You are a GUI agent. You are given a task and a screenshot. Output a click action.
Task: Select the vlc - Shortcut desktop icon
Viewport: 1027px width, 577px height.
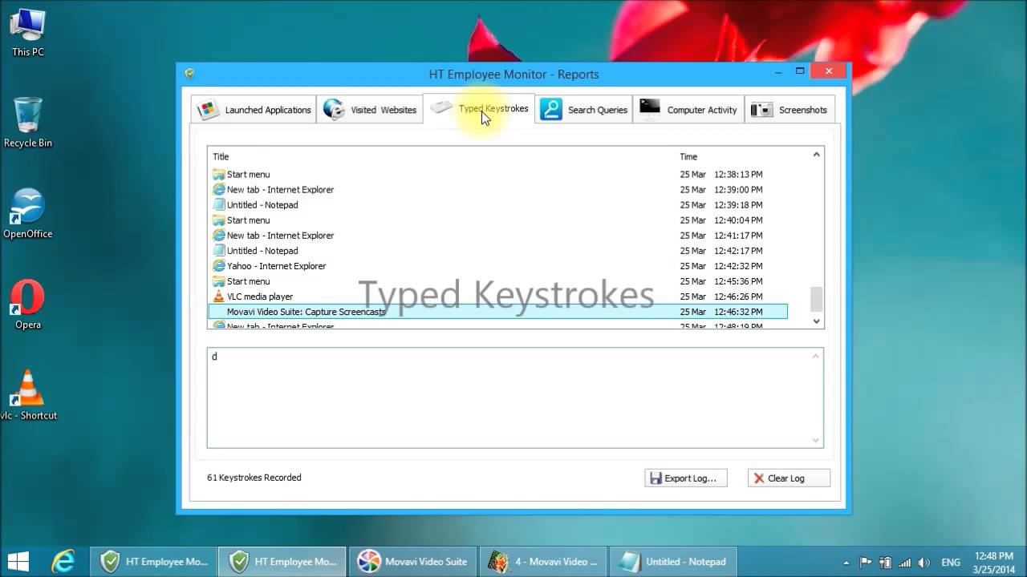28,396
